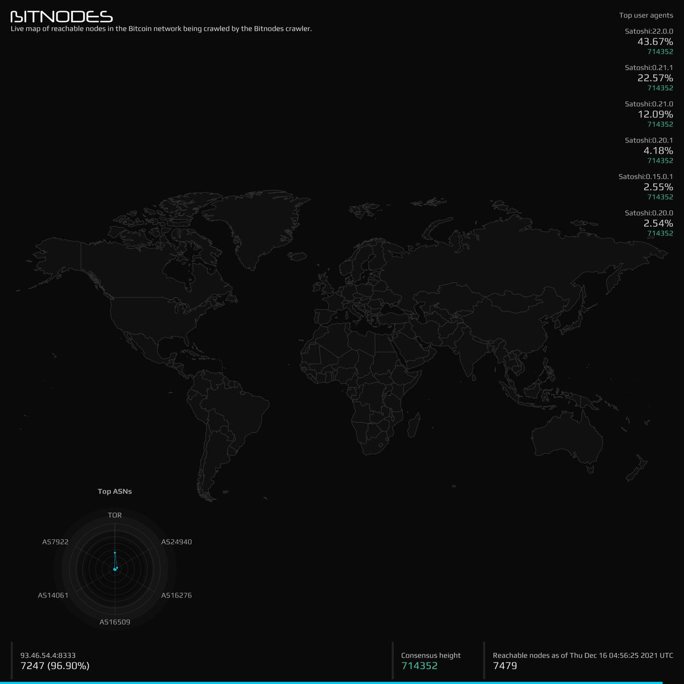
Task: Select the TOR axis label on Top ASNs chart
Action: (x=115, y=515)
